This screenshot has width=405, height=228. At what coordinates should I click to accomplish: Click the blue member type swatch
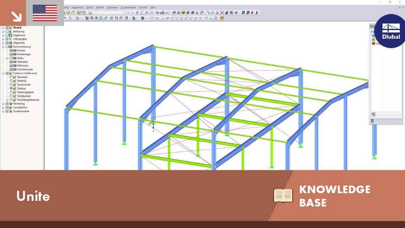[x=373, y=36]
